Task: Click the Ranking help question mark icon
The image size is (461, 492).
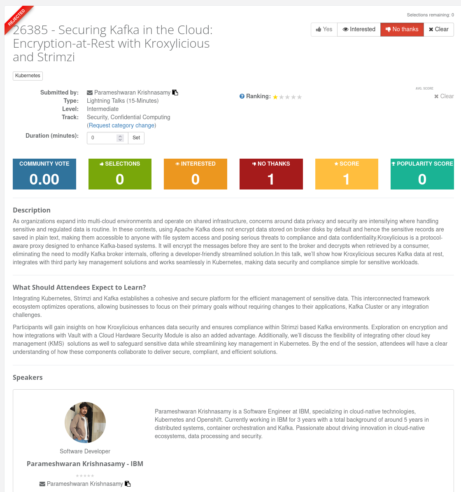Action: coord(242,96)
